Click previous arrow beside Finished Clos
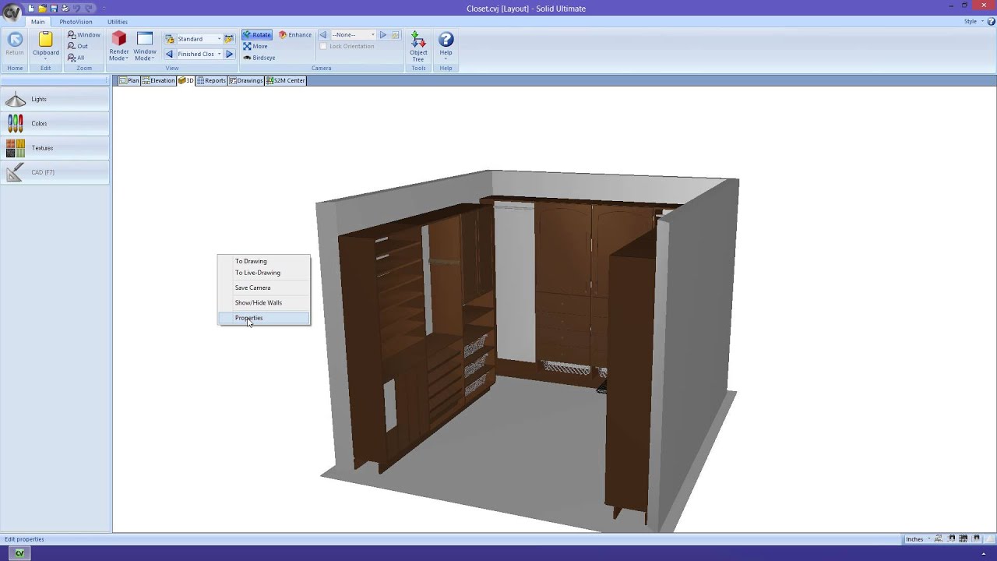 click(x=169, y=55)
